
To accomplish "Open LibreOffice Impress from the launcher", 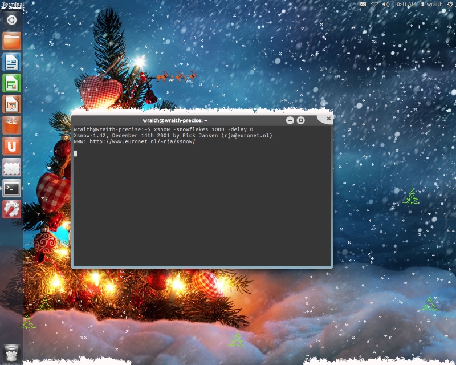I will tap(11, 104).
